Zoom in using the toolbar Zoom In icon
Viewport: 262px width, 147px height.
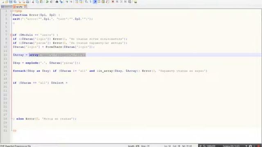[x=67, y=2]
